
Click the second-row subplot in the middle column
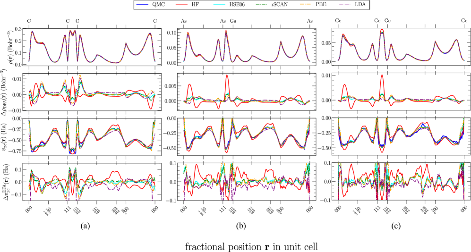(247, 93)
